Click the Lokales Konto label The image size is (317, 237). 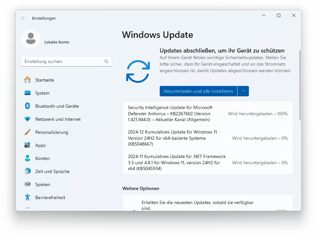click(57, 42)
